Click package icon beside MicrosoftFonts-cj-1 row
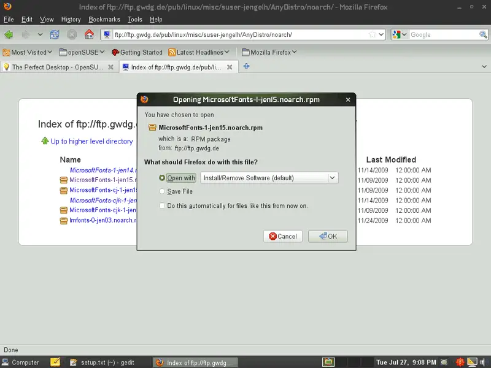This screenshot has height=368, width=491. click(x=64, y=190)
